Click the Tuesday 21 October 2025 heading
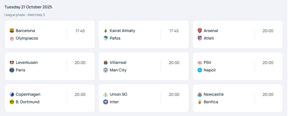This screenshot has height=116, width=288. pos(28,7)
